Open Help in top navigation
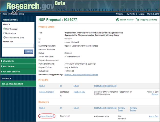The image size is (160, 122). coord(22,14)
